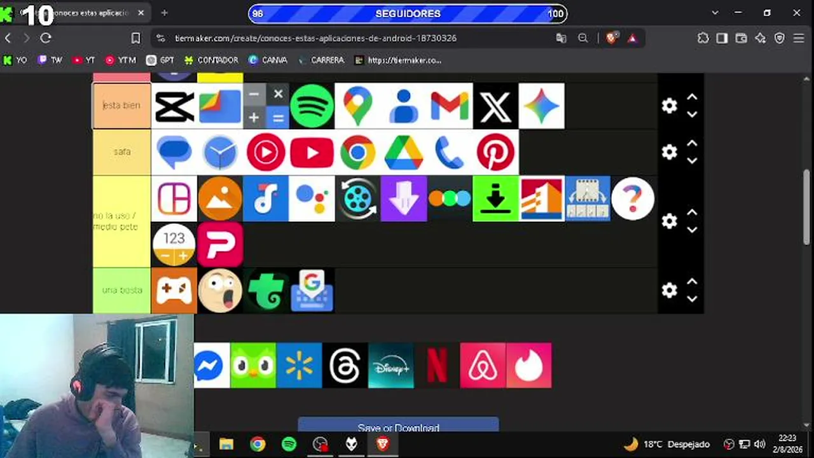Open the YT bookmark
The height and width of the screenshot is (458, 814).
point(83,60)
